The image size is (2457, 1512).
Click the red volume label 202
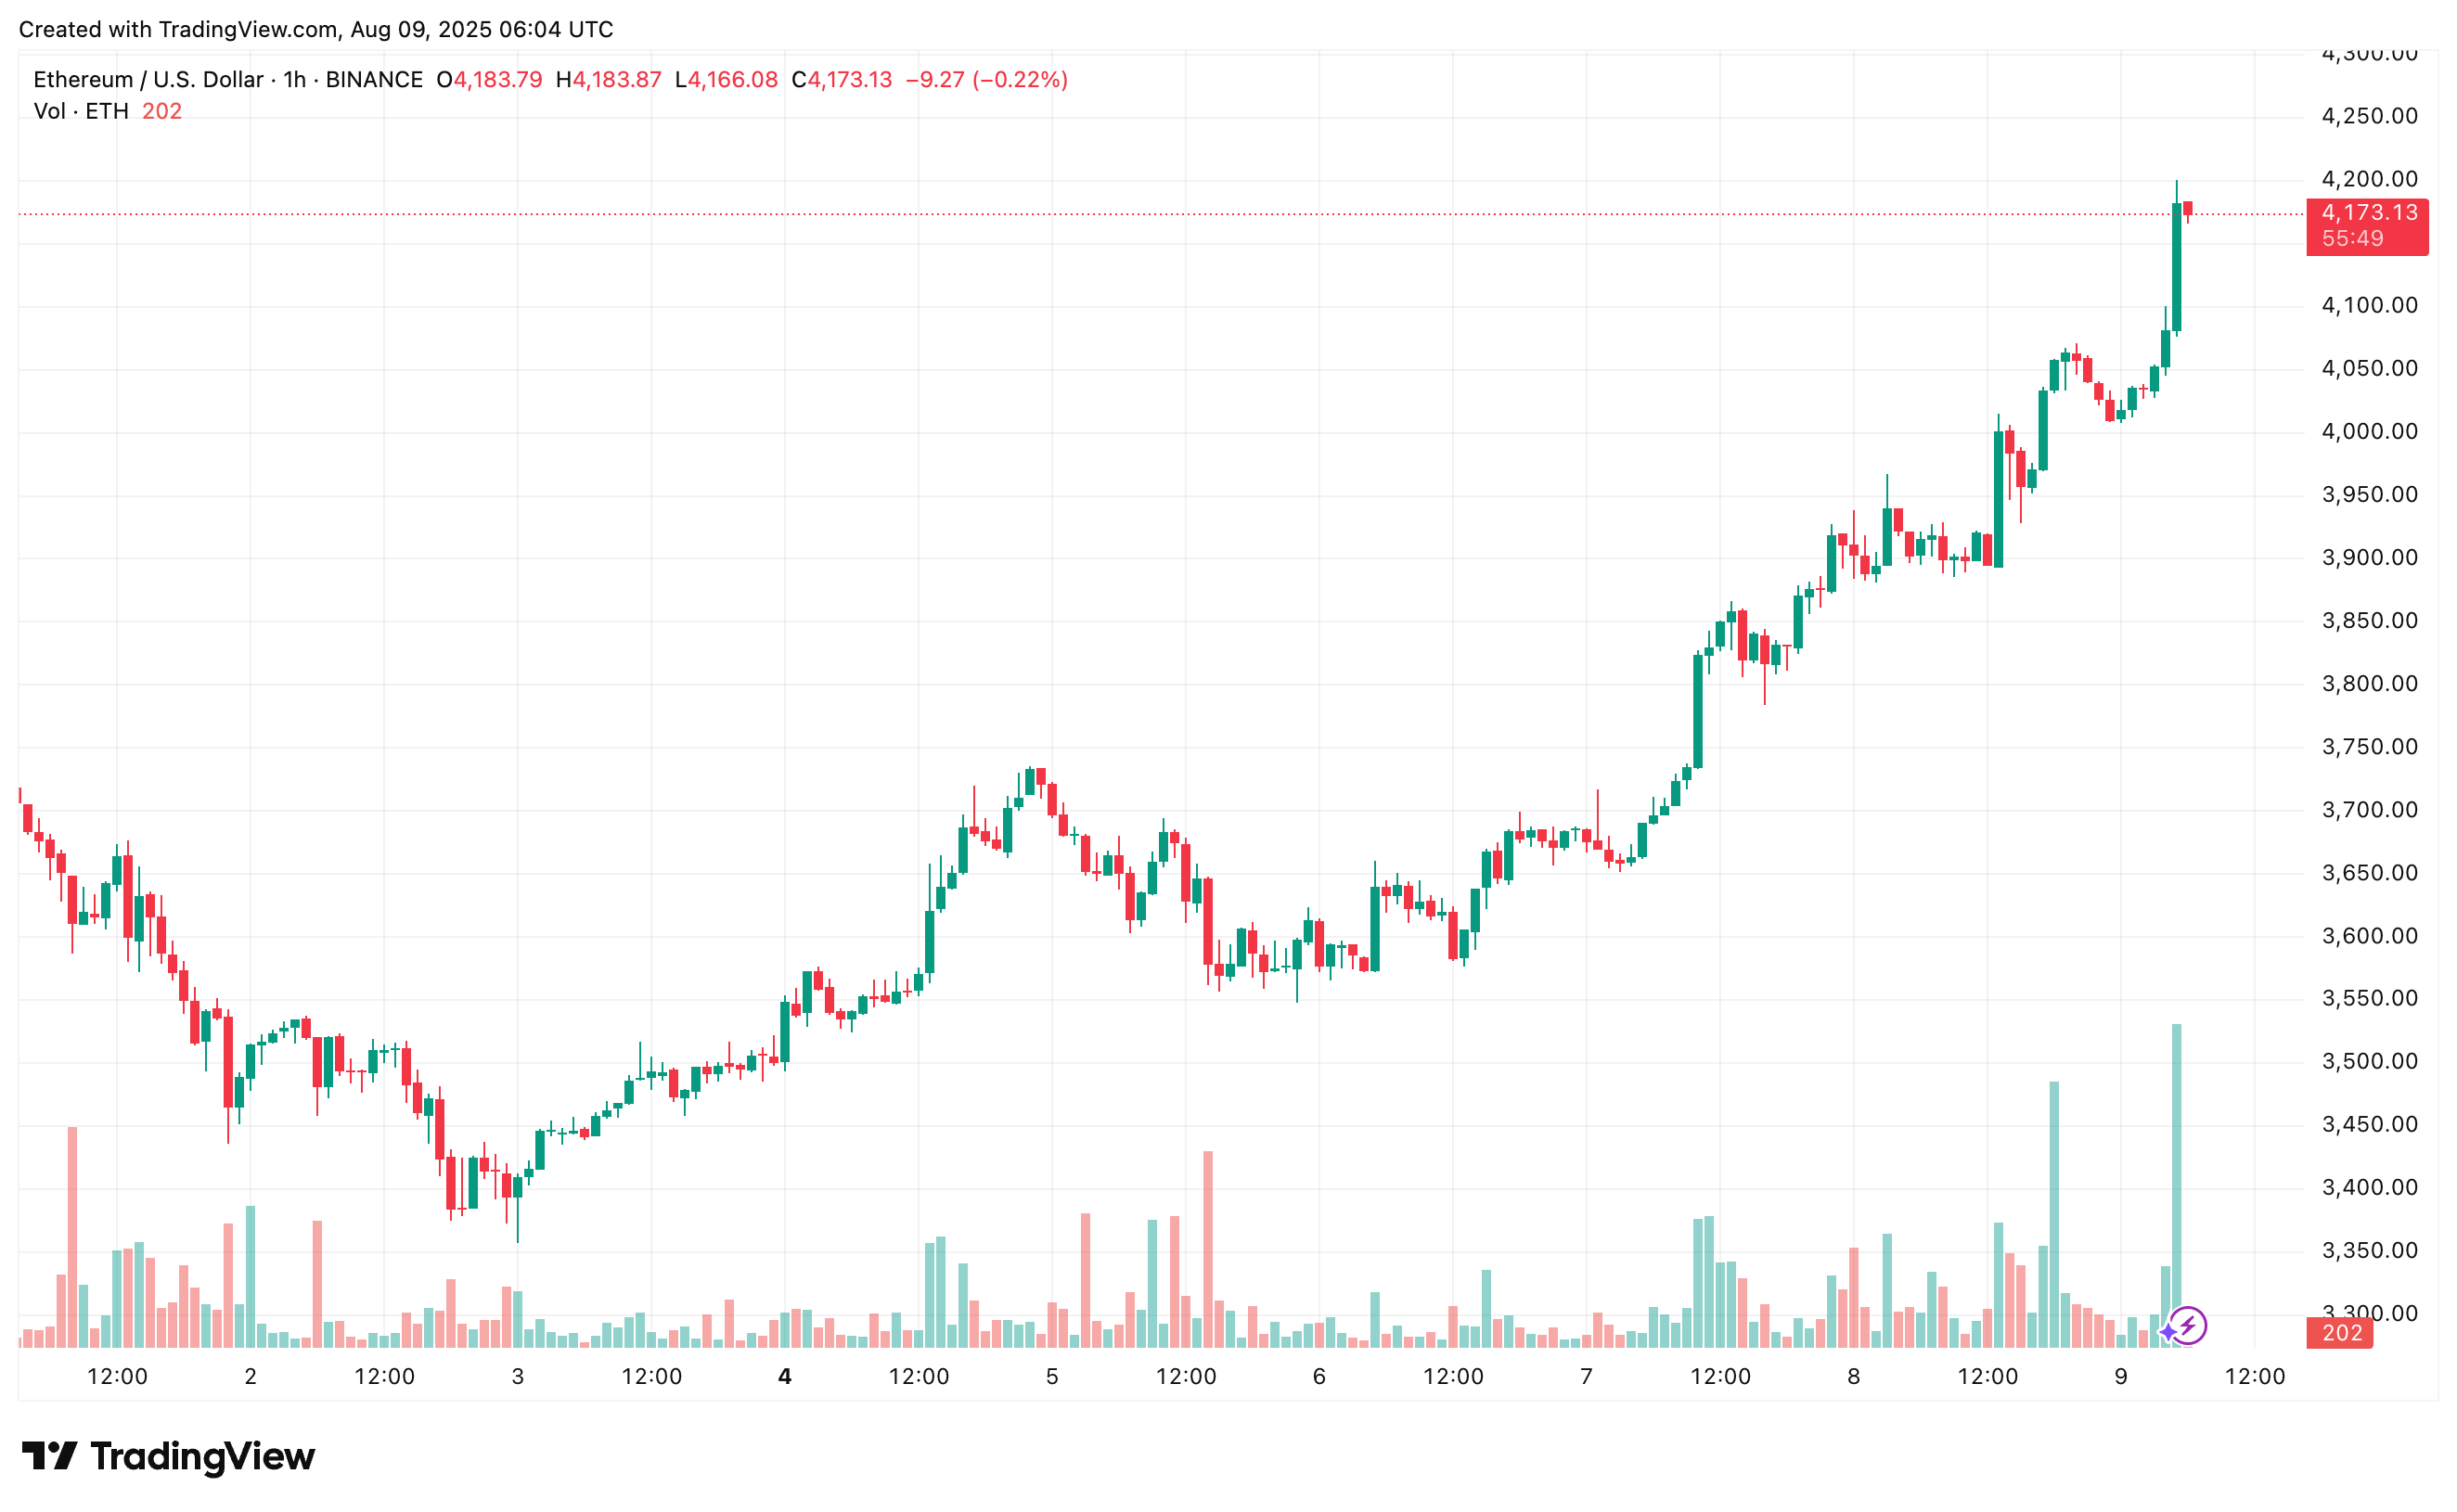2340,1334
